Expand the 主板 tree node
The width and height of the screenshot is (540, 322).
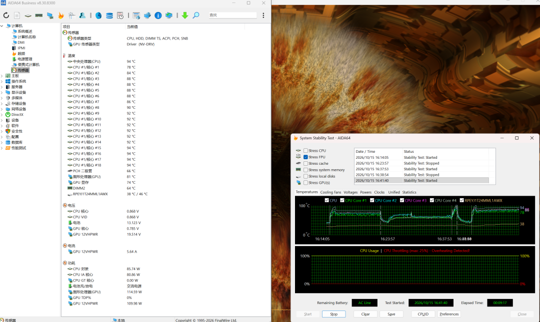click(2, 76)
